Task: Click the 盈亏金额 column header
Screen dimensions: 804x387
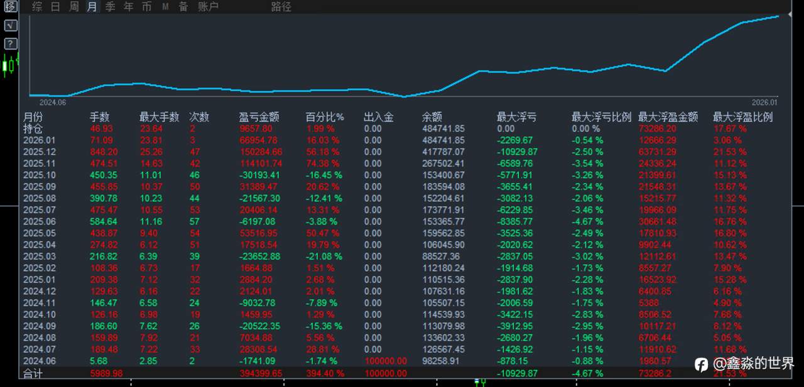Action: tap(259, 117)
